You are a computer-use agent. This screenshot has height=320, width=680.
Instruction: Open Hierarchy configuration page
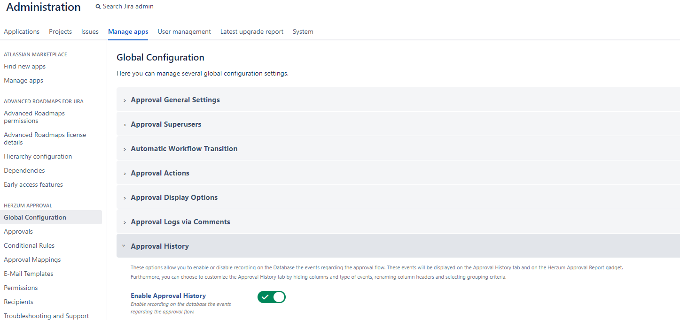pos(38,157)
